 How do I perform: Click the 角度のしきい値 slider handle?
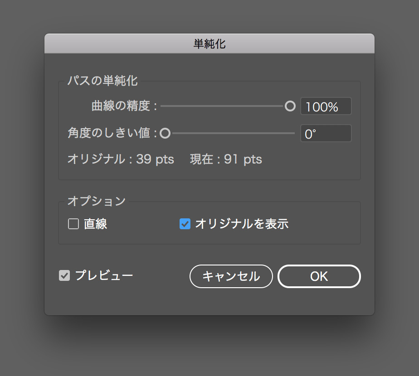click(165, 133)
